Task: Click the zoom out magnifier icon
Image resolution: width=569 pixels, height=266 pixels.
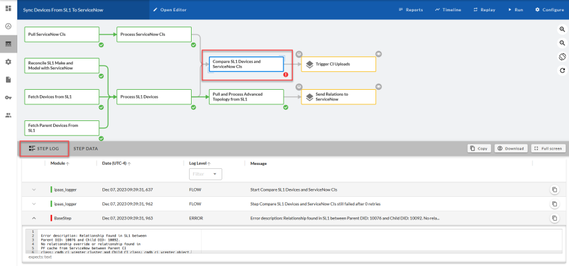Action: pyautogui.click(x=562, y=43)
